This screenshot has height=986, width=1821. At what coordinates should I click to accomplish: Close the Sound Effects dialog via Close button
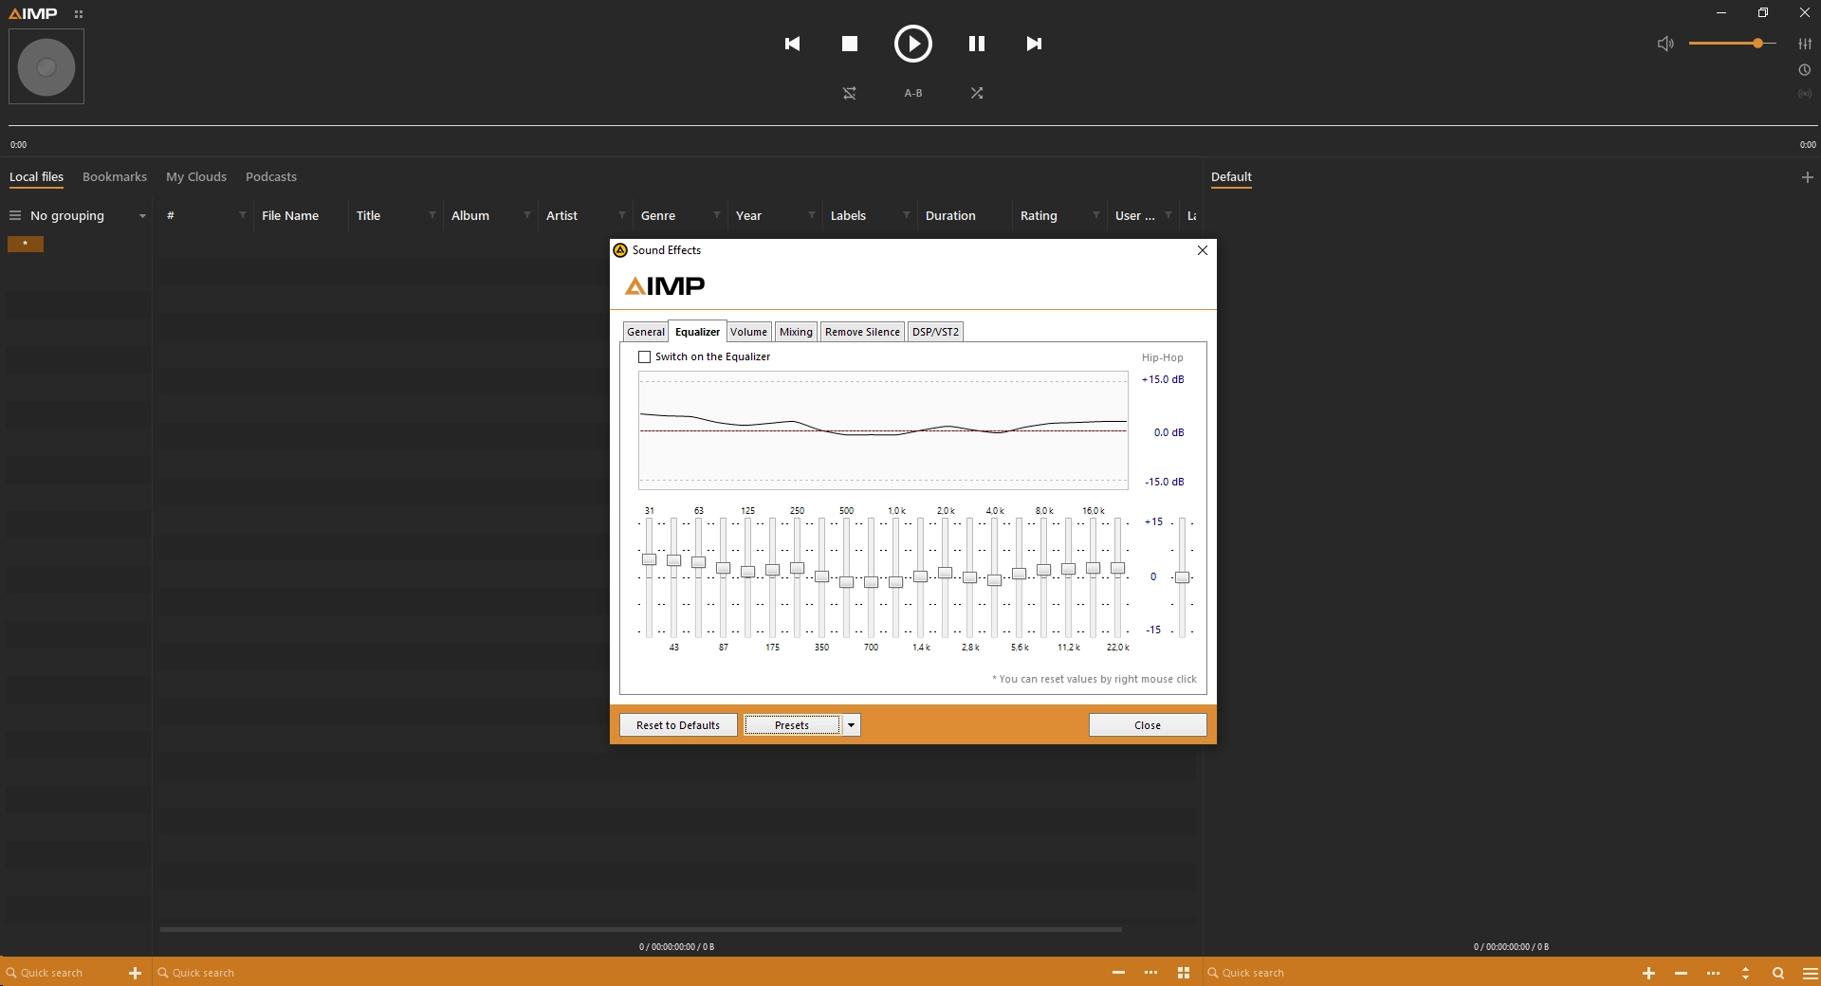pos(1147,725)
